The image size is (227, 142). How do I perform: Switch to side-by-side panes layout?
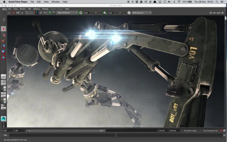tap(3, 89)
